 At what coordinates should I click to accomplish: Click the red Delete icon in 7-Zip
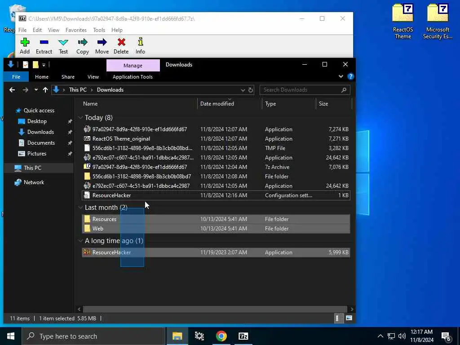pos(121,46)
